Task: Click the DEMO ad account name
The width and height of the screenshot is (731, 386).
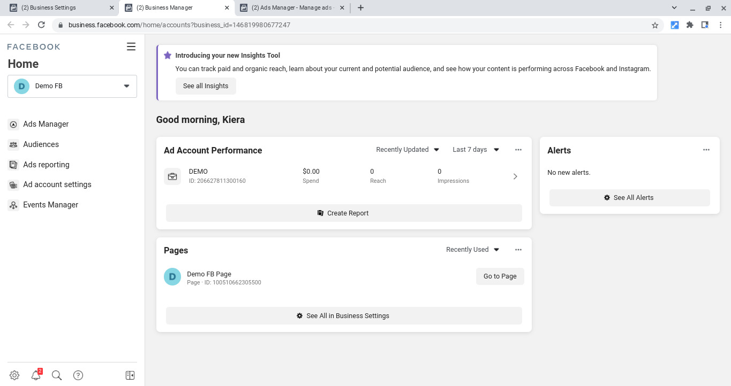Action: click(198, 172)
